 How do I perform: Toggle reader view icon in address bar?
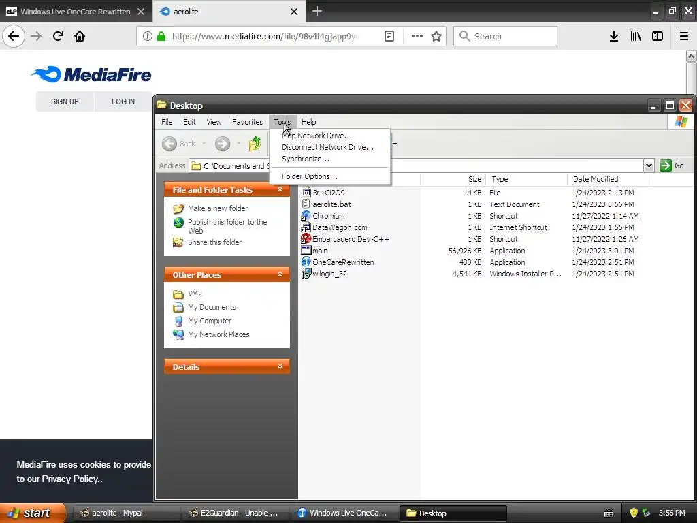click(x=389, y=36)
